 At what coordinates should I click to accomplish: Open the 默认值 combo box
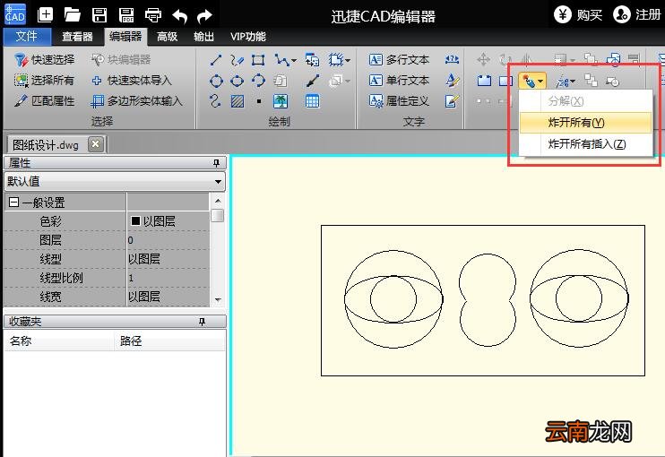pos(114,181)
